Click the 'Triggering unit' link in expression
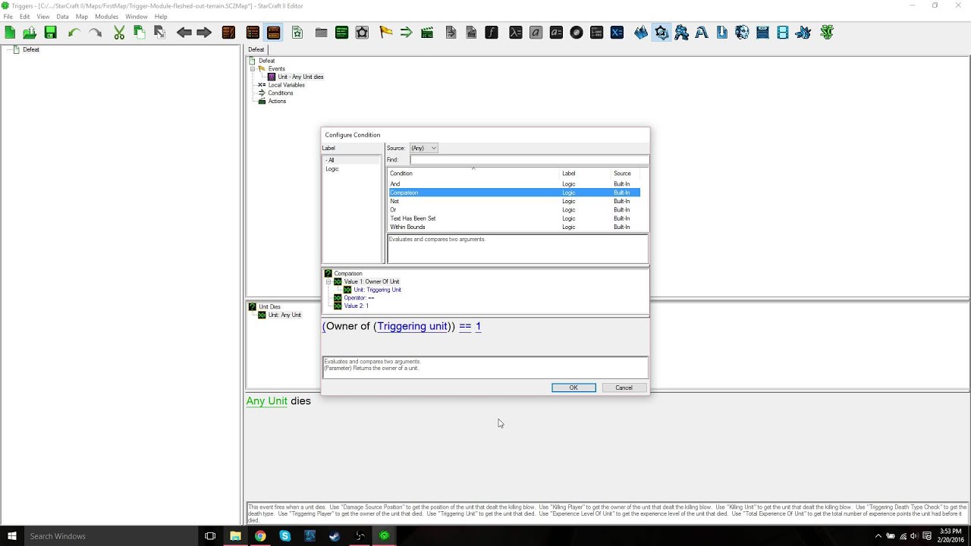Viewport: 971px width, 546px height. click(x=412, y=326)
